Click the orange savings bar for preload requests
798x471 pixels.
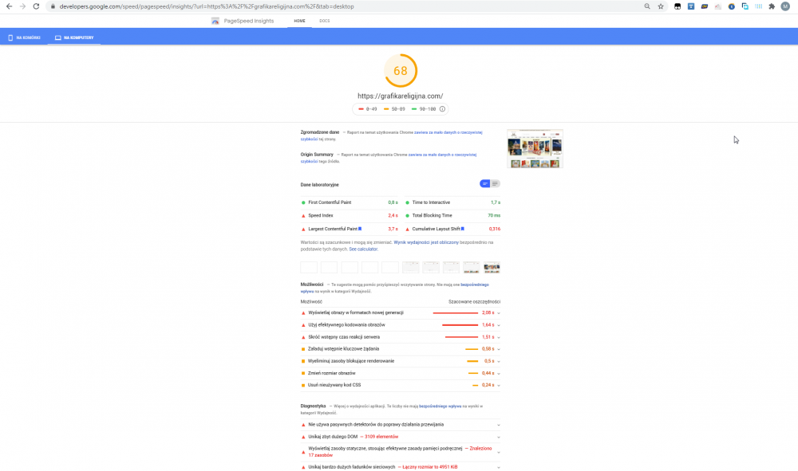click(472, 349)
